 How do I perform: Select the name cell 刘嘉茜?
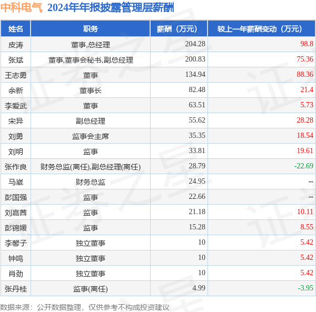[x=16, y=213]
